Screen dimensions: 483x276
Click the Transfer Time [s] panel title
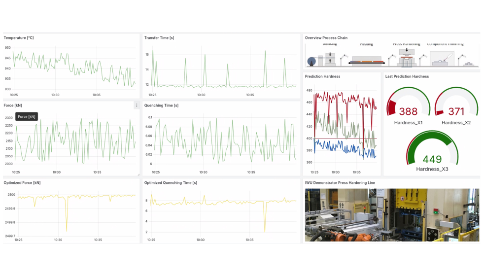pos(159,38)
